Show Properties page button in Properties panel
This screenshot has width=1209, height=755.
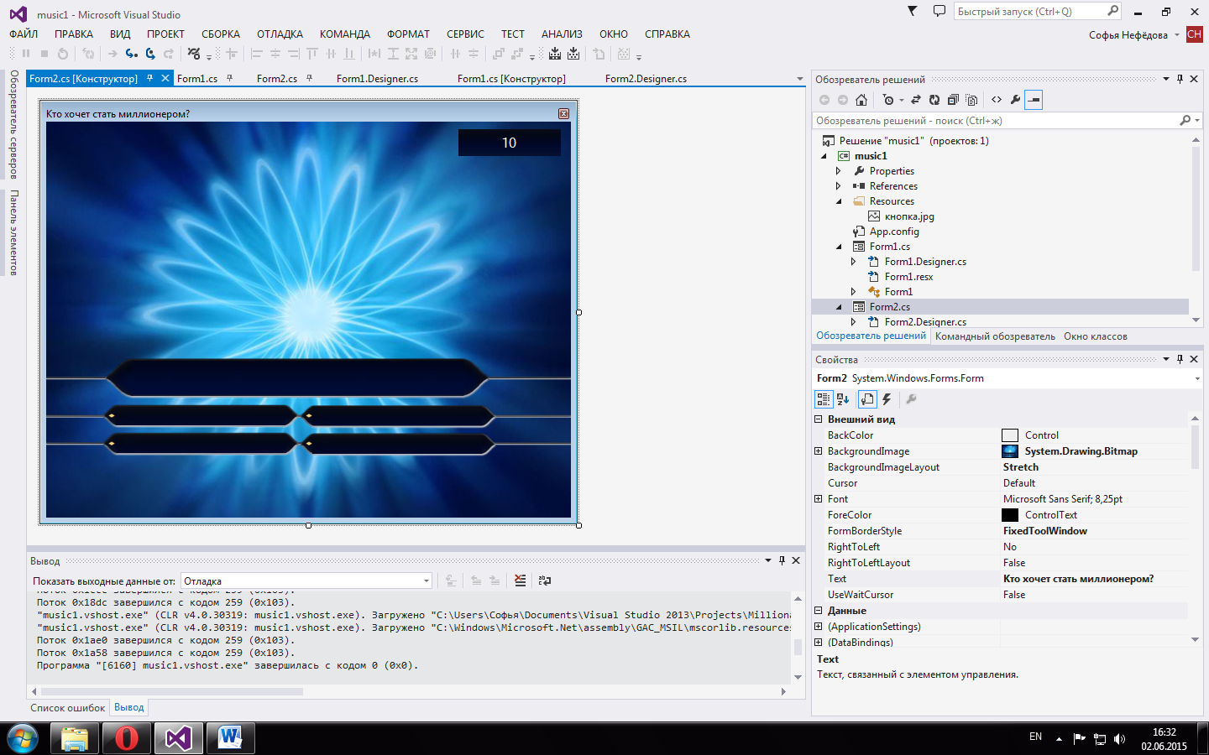867,399
